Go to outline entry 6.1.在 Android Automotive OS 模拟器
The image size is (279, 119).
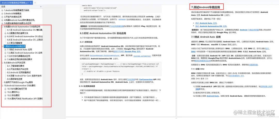[25, 30]
